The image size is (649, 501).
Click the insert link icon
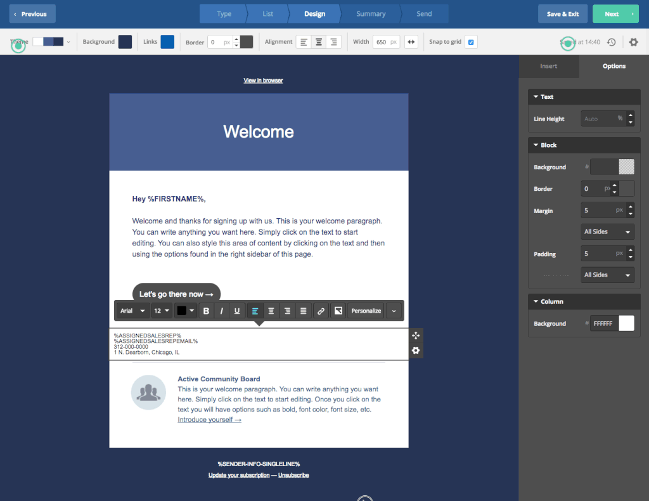pyautogui.click(x=321, y=311)
